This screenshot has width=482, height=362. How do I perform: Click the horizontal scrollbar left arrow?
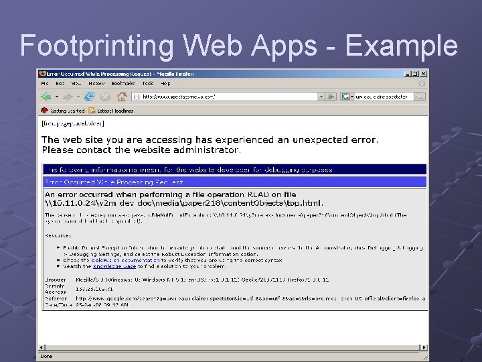pyautogui.click(x=42, y=347)
